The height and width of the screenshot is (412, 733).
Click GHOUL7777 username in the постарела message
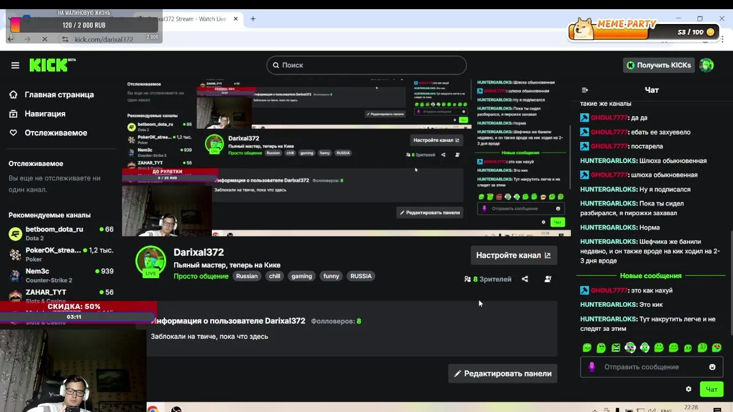(x=609, y=146)
